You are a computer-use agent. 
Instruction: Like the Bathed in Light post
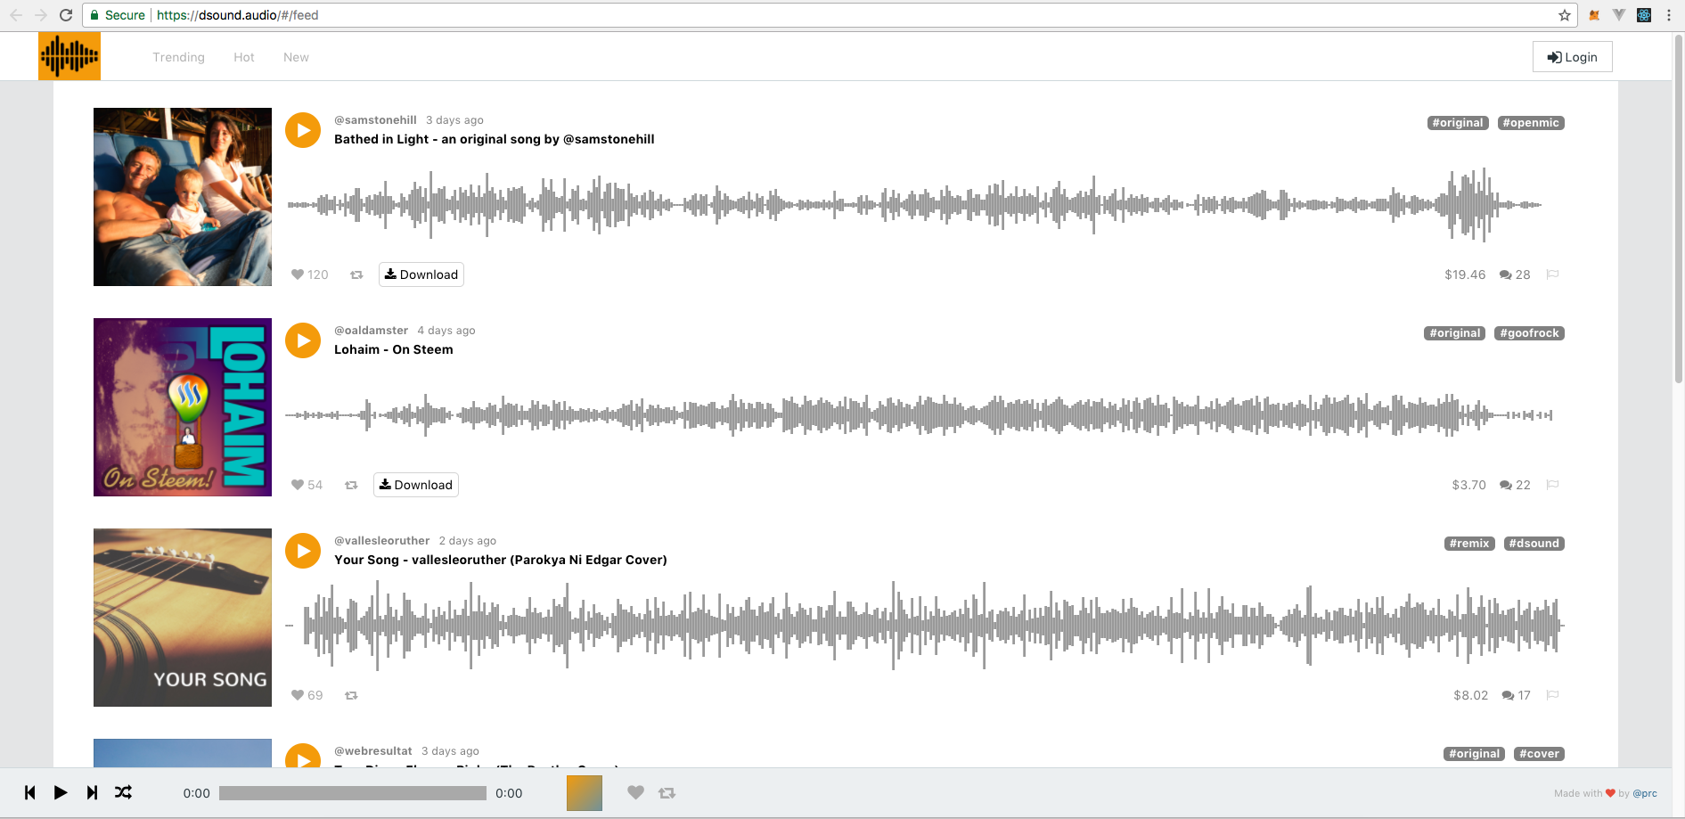tap(298, 274)
